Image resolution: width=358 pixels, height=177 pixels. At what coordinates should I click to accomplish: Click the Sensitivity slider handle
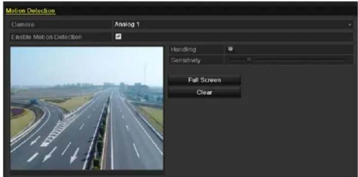click(249, 60)
